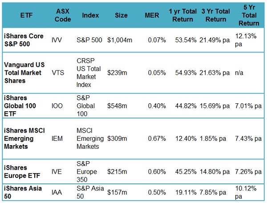Select iShares MSCI Emerging Markets cell
The height and width of the screenshot is (203, 267).
point(25,138)
